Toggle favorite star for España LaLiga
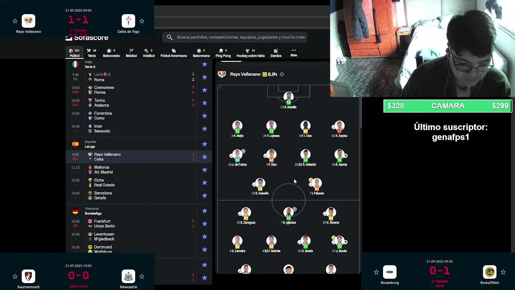Image resolution: width=515 pixels, height=290 pixels. coord(205,144)
